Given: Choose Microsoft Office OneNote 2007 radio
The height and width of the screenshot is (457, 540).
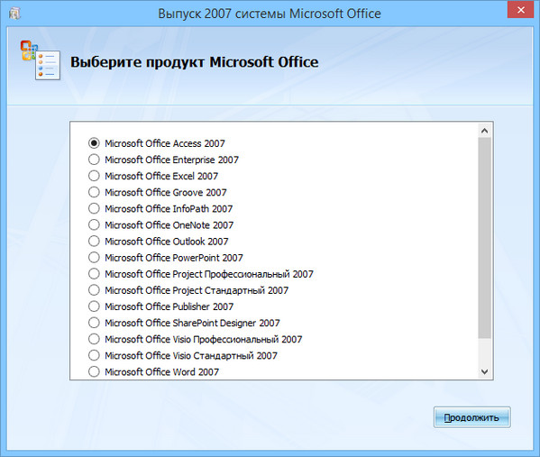Looking at the screenshot, I should click(94, 224).
